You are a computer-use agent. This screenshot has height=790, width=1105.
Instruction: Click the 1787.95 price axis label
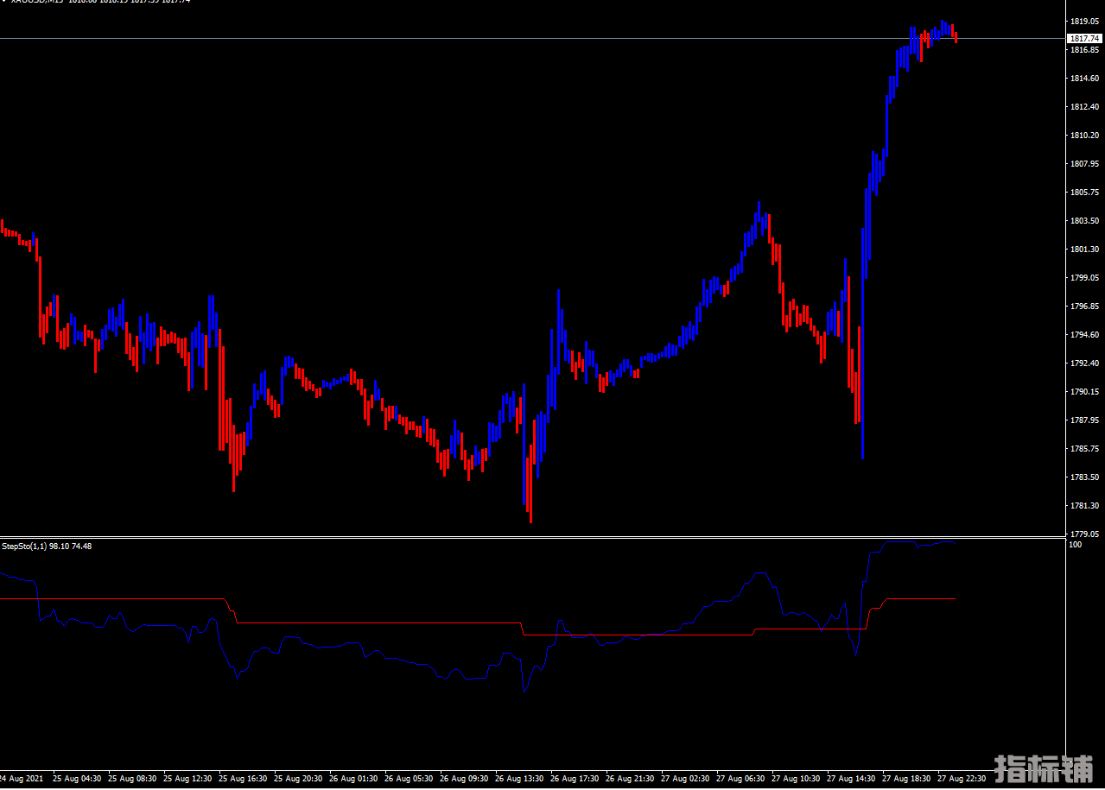click(x=1083, y=420)
